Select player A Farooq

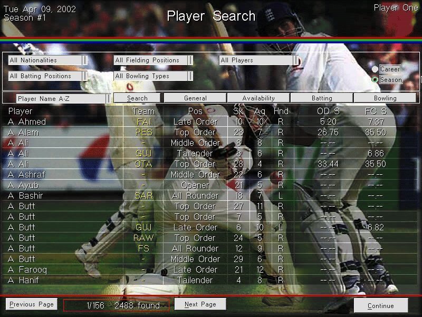27,269
